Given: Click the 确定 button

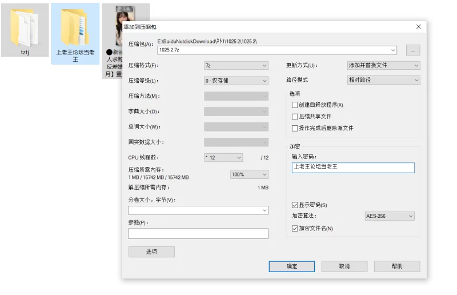Looking at the screenshot, I should [291, 266].
